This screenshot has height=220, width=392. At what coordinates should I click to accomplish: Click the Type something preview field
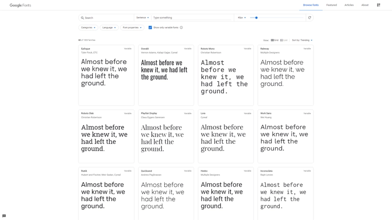coord(192,18)
